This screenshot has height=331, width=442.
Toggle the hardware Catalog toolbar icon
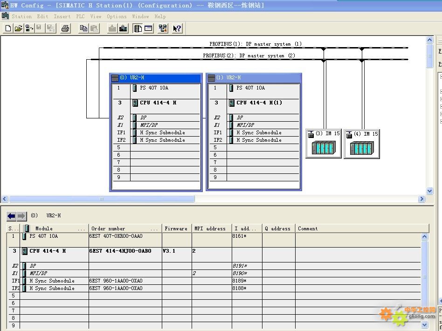tap(138, 28)
